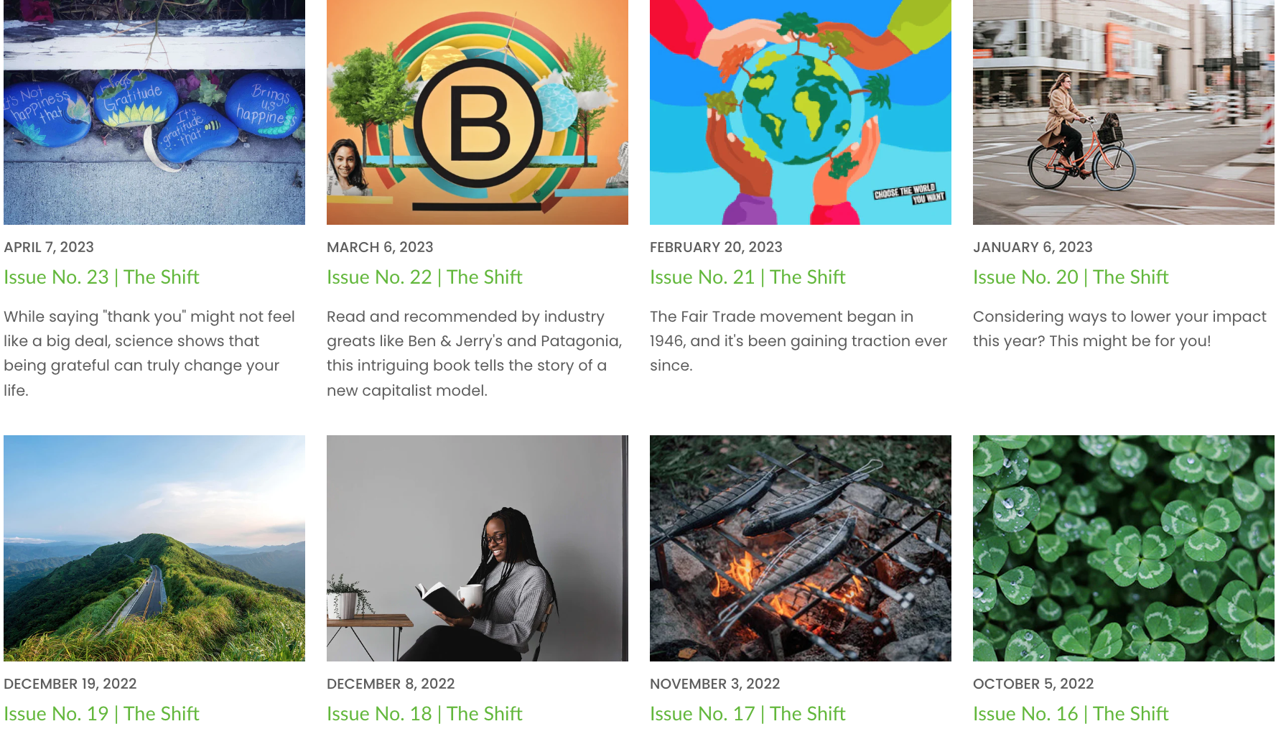
Task: Open the Issue No. 23 | The Shift link
Action: click(x=101, y=277)
